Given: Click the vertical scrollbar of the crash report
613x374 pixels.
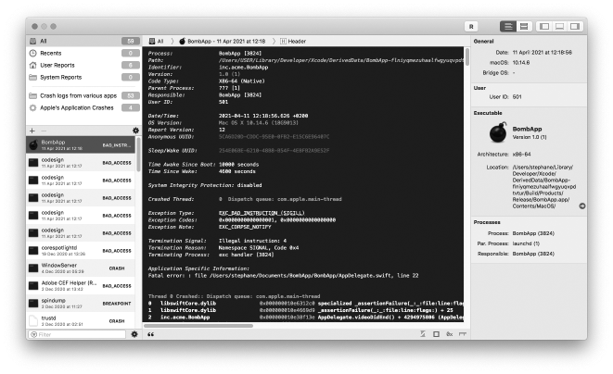Looking at the screenshot, I should coord(466,57).
